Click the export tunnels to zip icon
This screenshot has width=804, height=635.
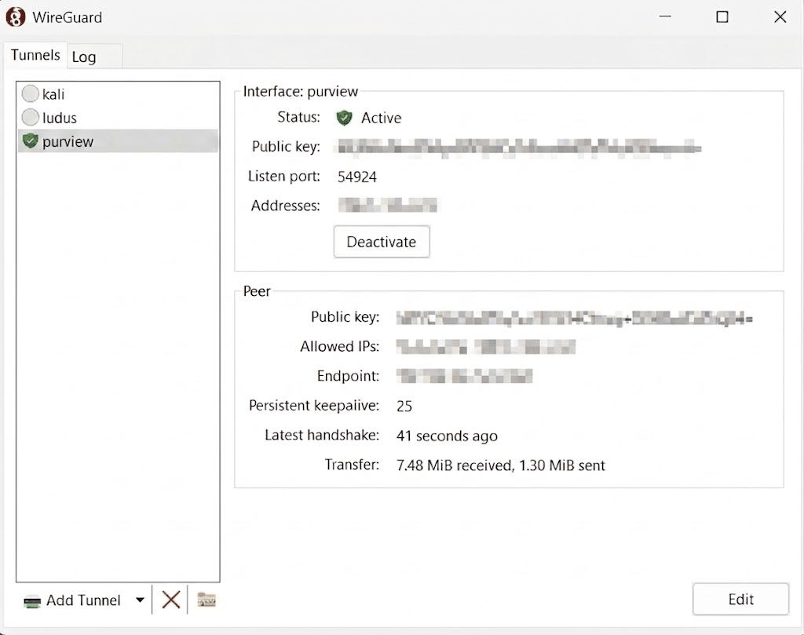pos(206,600)
